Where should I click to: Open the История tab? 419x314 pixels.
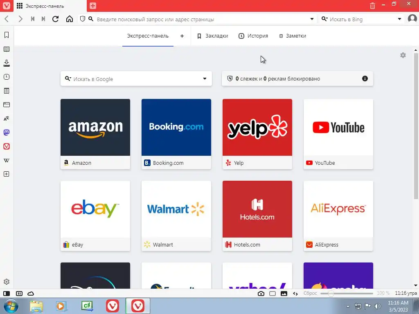coord(253,36)
